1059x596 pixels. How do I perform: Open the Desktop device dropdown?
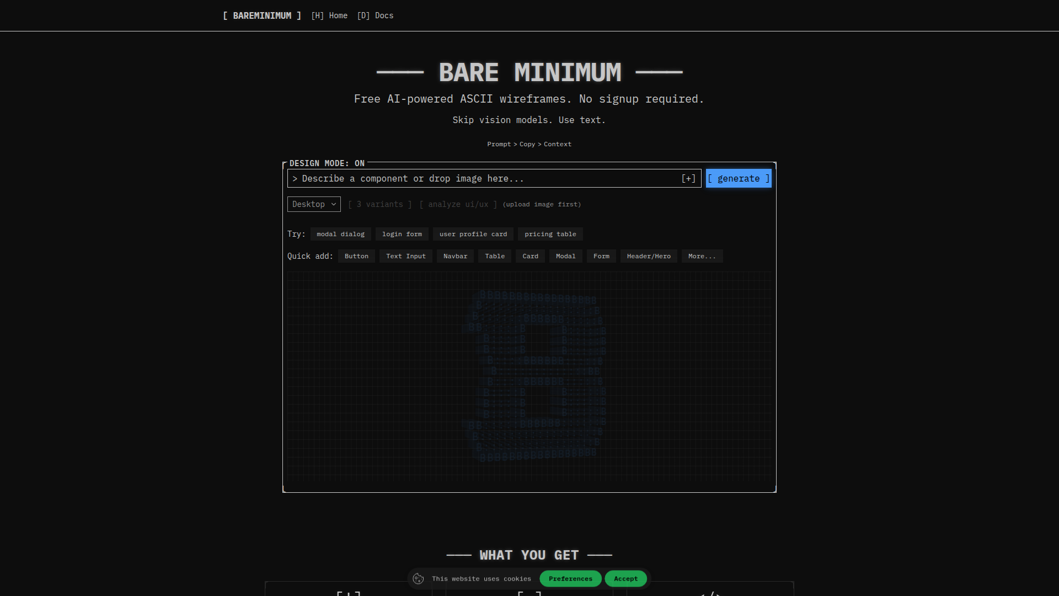313,204
